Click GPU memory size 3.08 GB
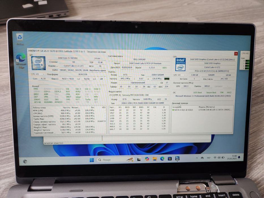 (194, 75)
